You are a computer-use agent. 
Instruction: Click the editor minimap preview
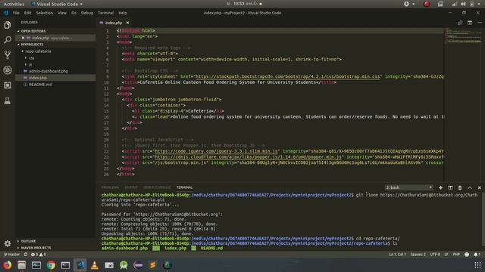click(463, 36)
